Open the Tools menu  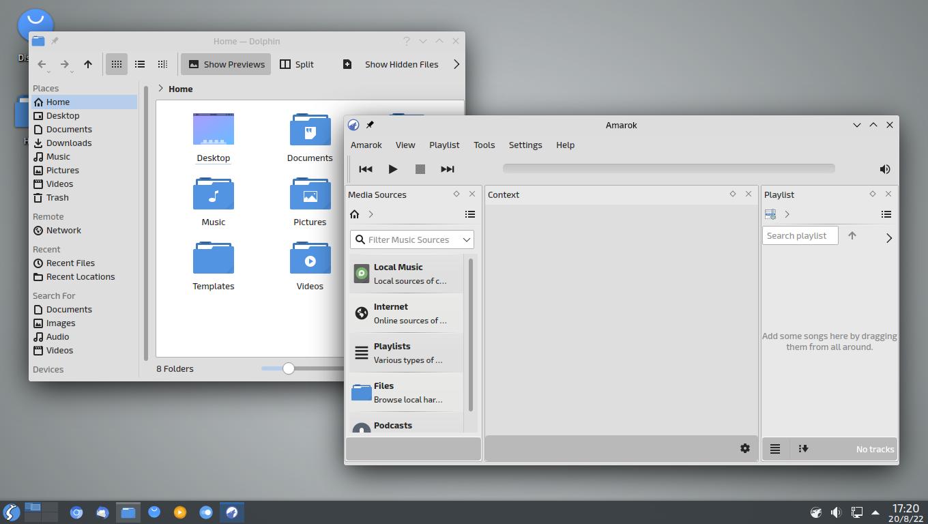(x=484, y=145)
